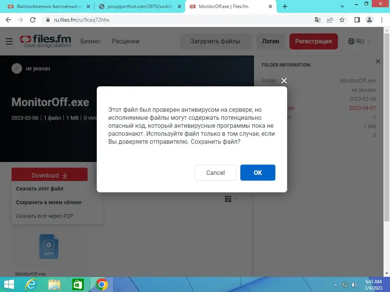This screenshot has width=390, height=292.
Task: Click the 2023-04-07 expiry date
Action: [362, 108]
